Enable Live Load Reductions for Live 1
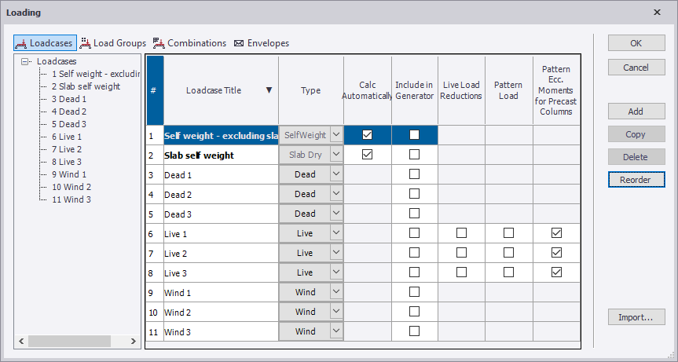The width and height of the screenshot is (678, 362). click(461, 233)
